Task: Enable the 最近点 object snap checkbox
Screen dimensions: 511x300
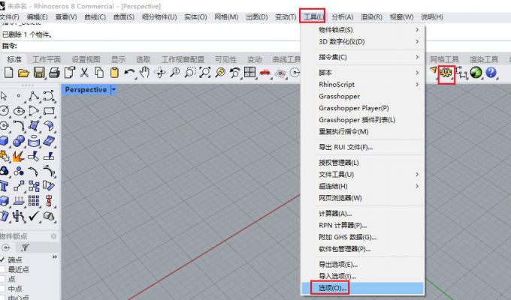Action: (2, 269)
